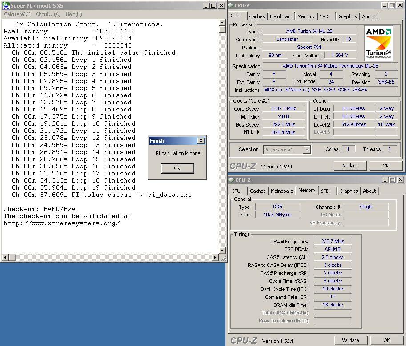Click the HT Link value '876.4 MHz'
The width and height of the screenshot is (406, 346).
[x=284, y=132]
